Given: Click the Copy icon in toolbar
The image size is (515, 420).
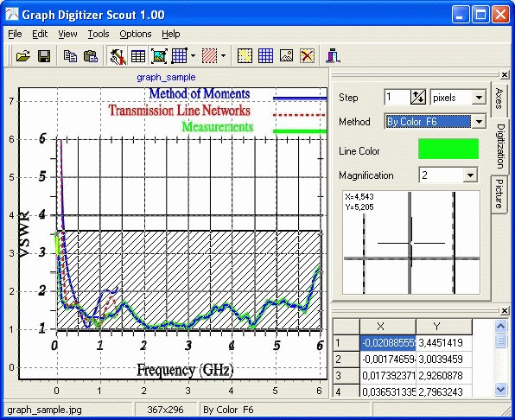Looking at the screenshot, I should [70, 56].
